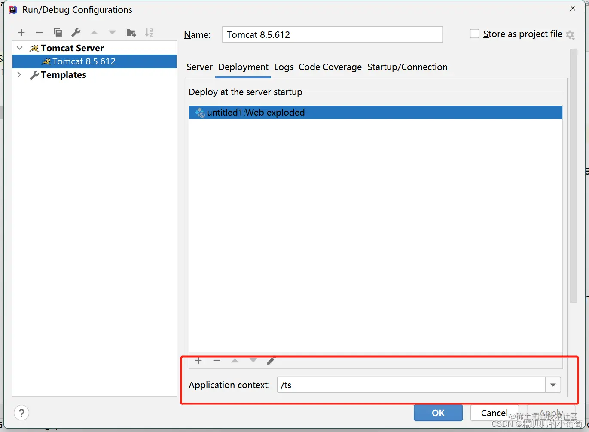Click the untitled1 artifact icon

[x=200, y=113]
